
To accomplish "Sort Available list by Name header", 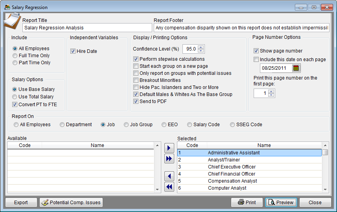I will click(98, 145).
